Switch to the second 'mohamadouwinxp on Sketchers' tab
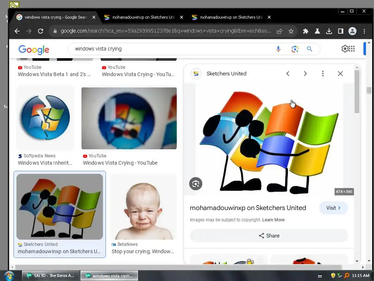 click(144, 17)
